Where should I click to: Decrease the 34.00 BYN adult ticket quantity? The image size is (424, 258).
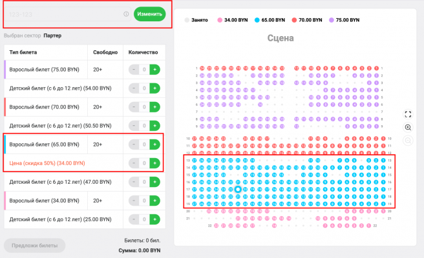click(x=134, y=201)
